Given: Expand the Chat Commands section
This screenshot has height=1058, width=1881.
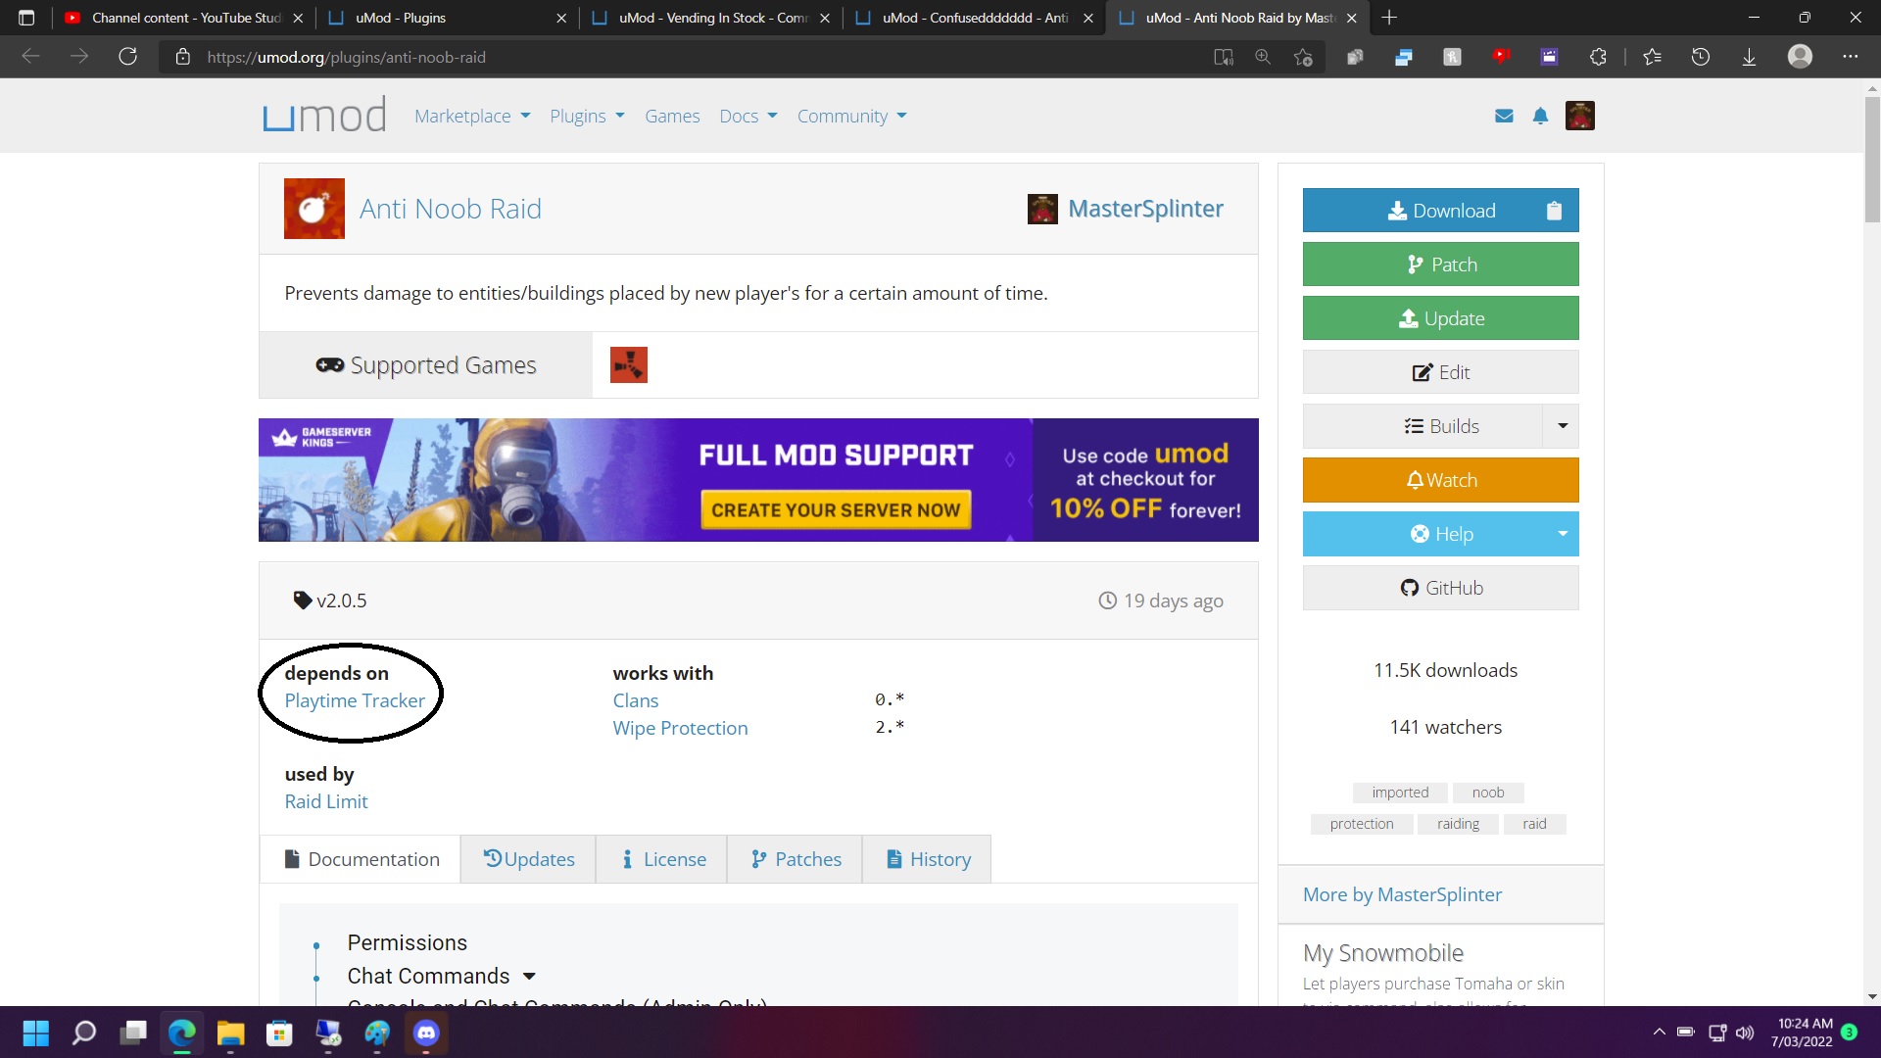Looking at the screenshot, I should (529, 976).
